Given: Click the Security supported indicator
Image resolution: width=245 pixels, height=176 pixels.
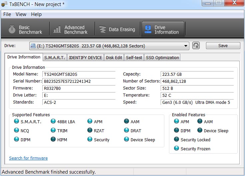Looking at the screenshot, I should 90,139.
